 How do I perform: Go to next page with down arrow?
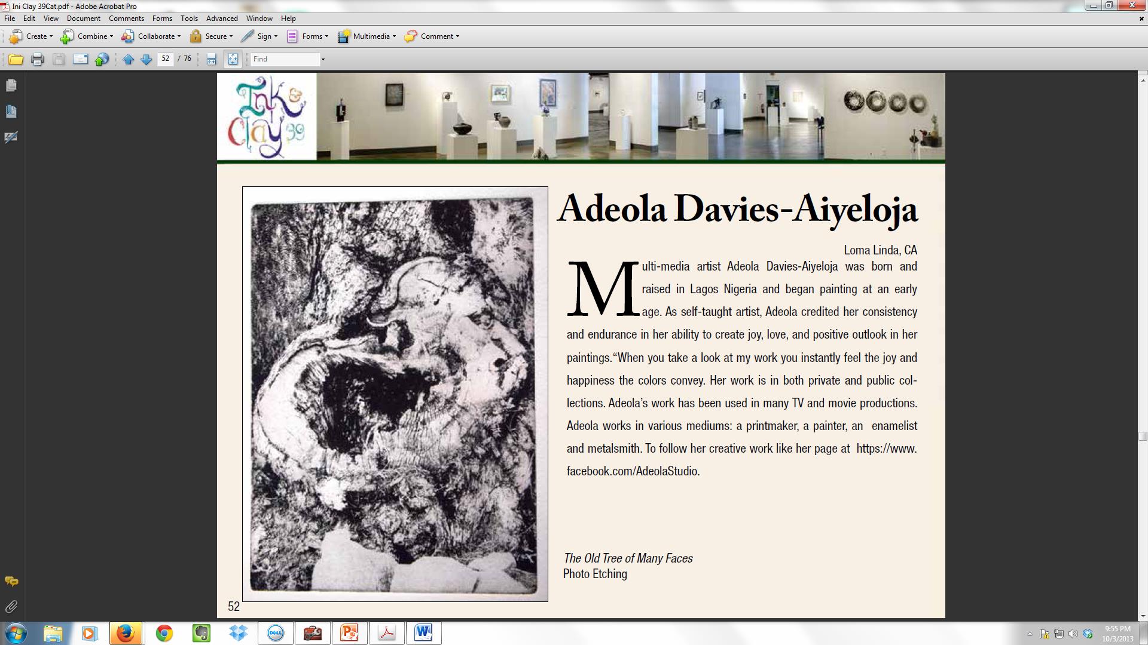(146, 59)
